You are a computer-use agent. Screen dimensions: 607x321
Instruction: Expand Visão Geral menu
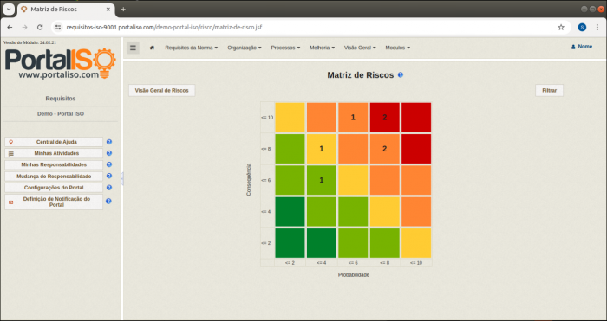[x=360, y=48]
